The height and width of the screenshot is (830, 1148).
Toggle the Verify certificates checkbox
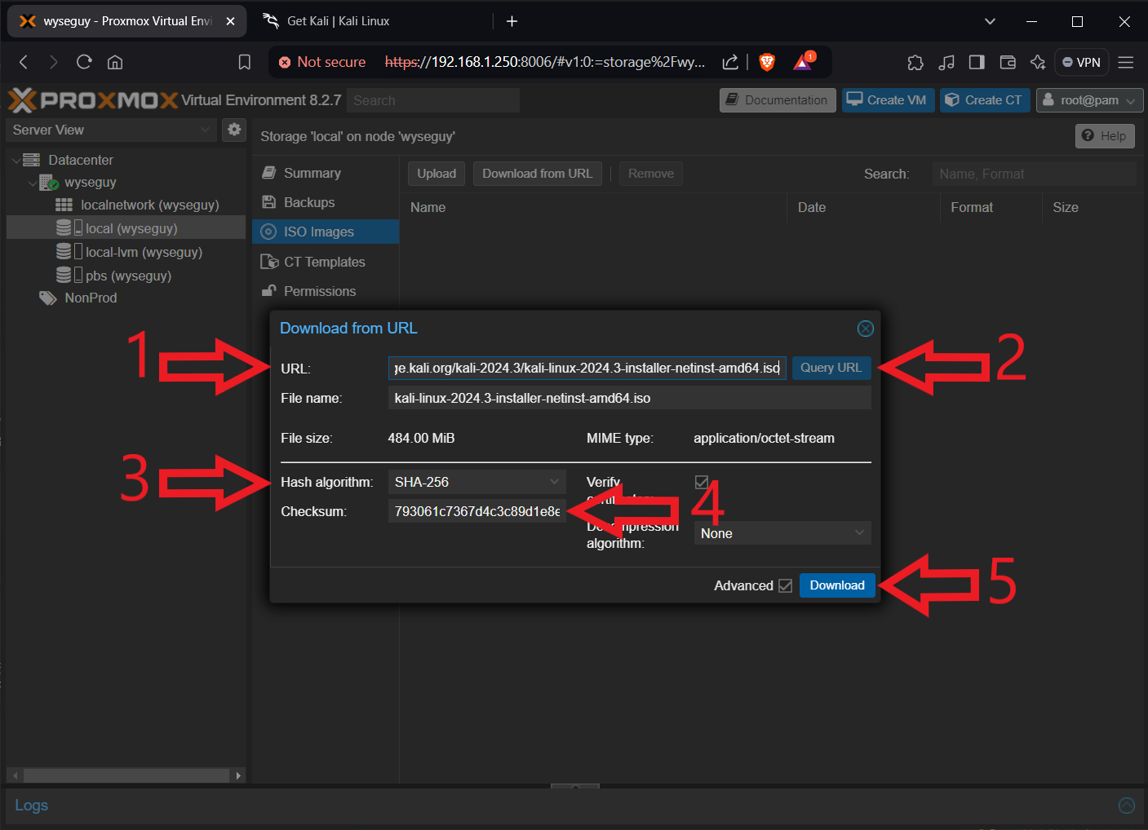pyautogui.click(x=702, y=482)
